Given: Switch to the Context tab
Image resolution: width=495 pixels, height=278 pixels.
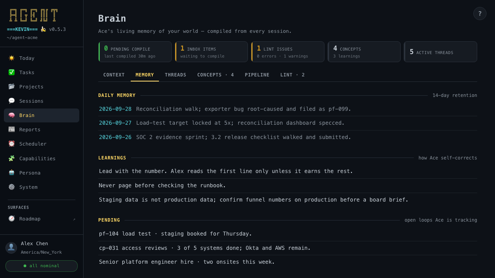Looking at the screenshot, I should pyautogui.click(x=114, y=75).
